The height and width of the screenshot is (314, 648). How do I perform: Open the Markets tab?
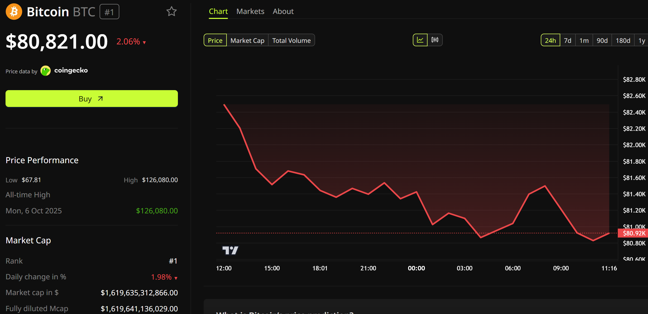pos(250,12)
